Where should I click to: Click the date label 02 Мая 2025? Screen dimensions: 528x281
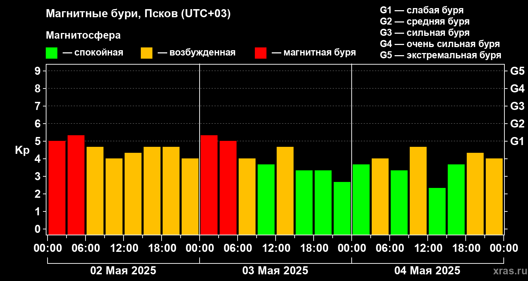click(x=123, y=271)
